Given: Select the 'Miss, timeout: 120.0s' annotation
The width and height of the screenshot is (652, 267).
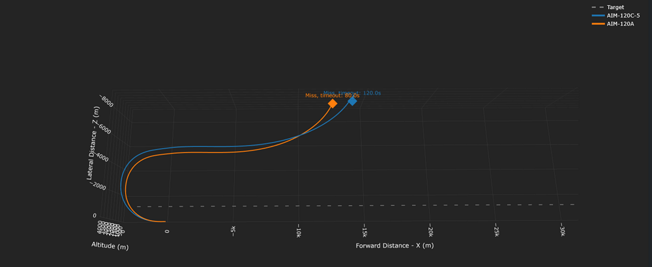Looking at the screenshot, I should tap(352, 93).
